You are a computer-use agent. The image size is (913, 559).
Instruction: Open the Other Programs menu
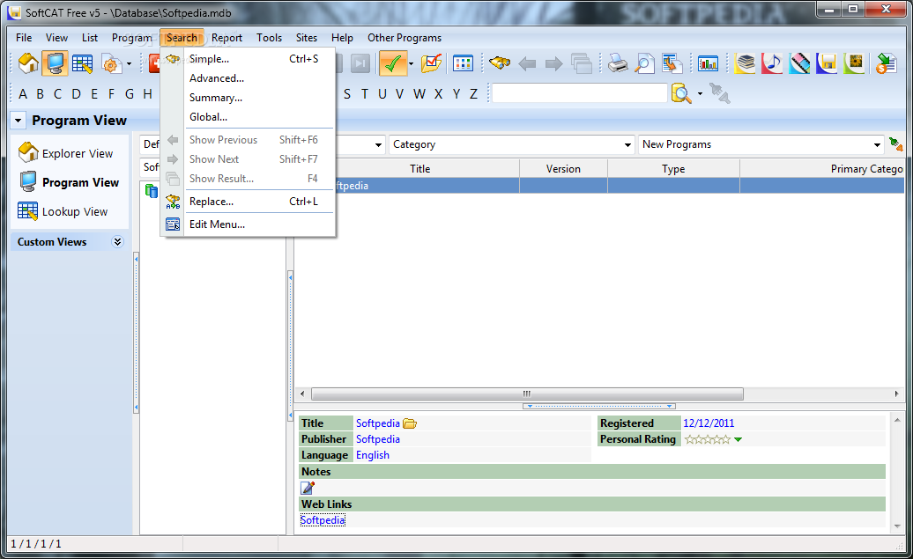405,38
